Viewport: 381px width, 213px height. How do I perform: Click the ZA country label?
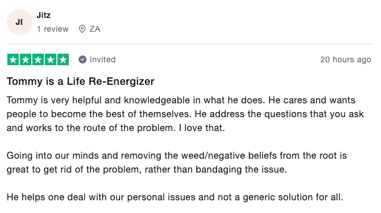point(95,29)
